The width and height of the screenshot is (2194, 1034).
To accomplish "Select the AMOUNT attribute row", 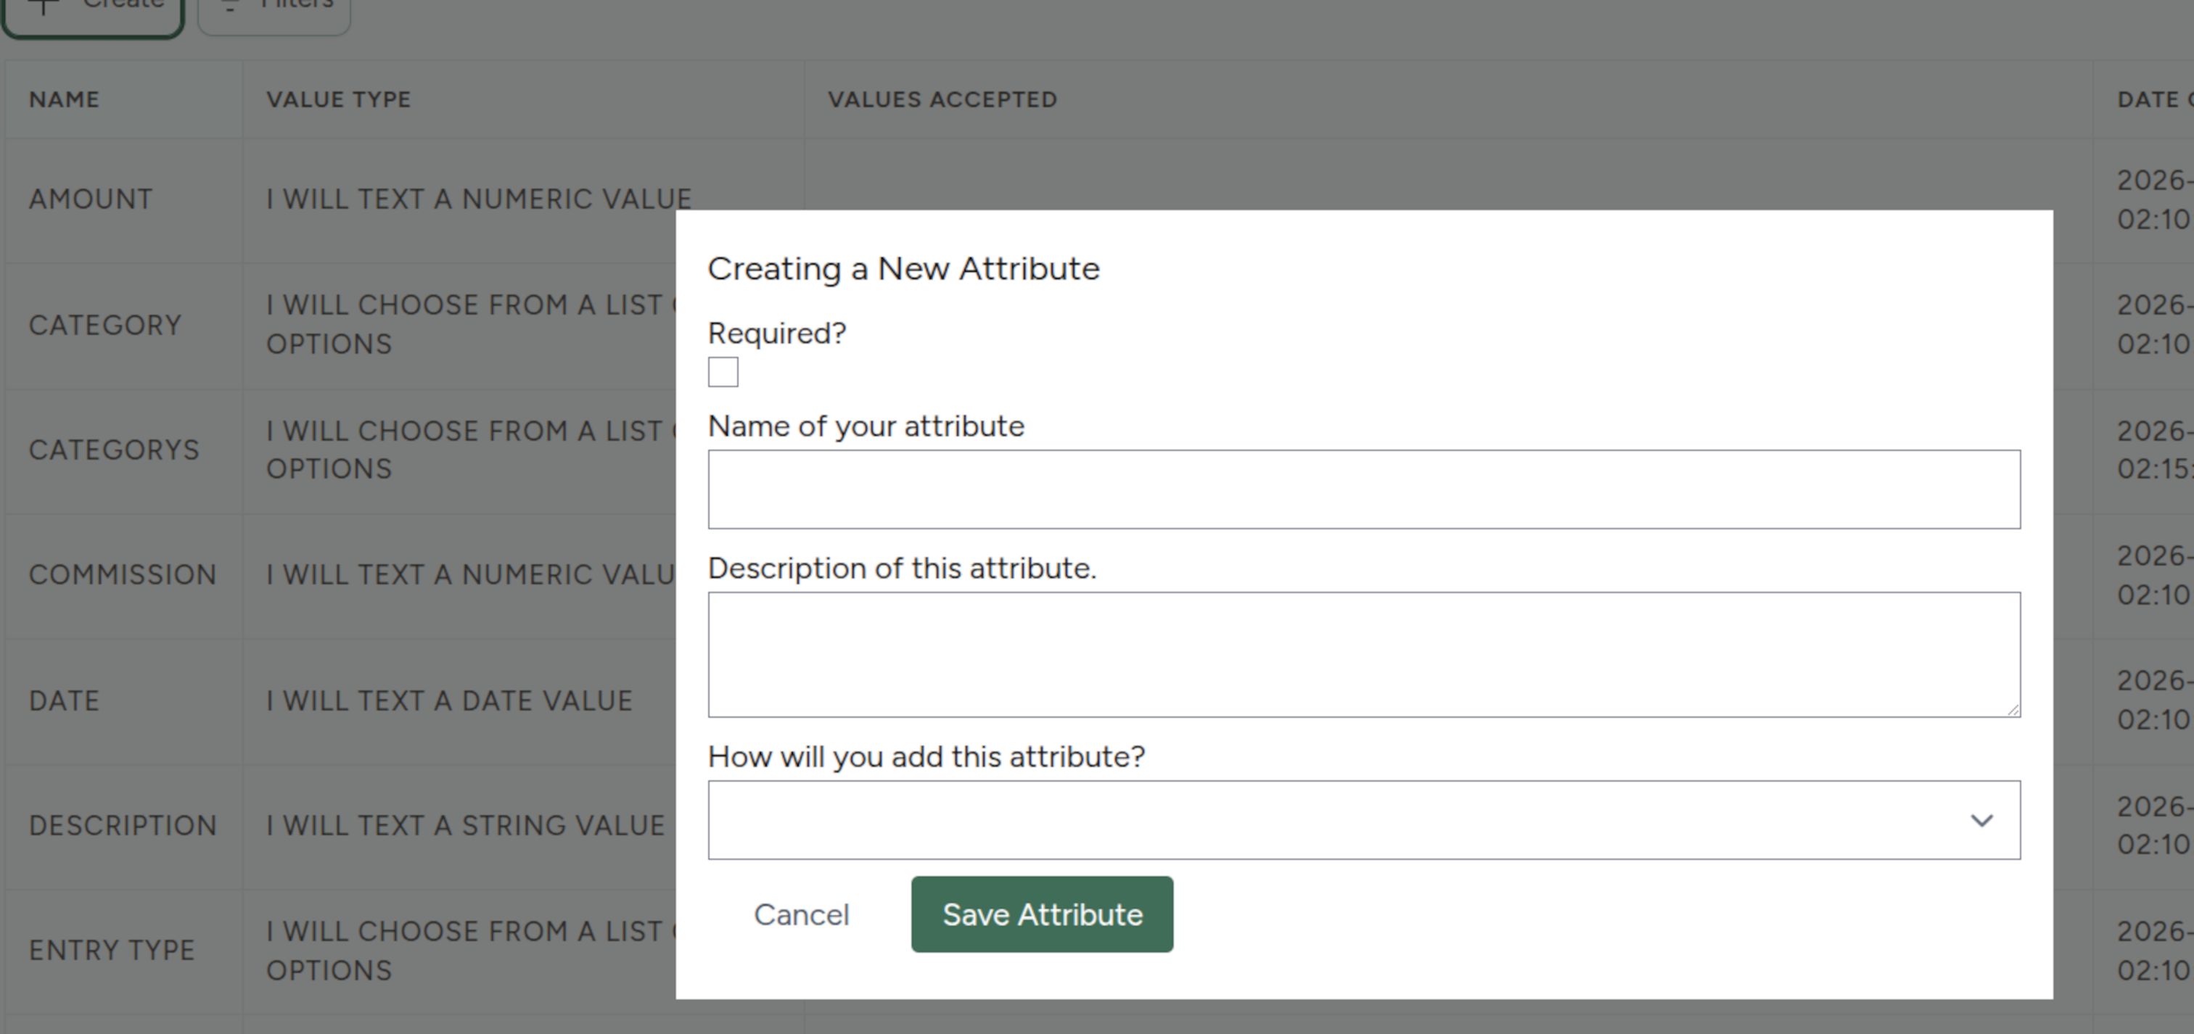I will 90,199.
